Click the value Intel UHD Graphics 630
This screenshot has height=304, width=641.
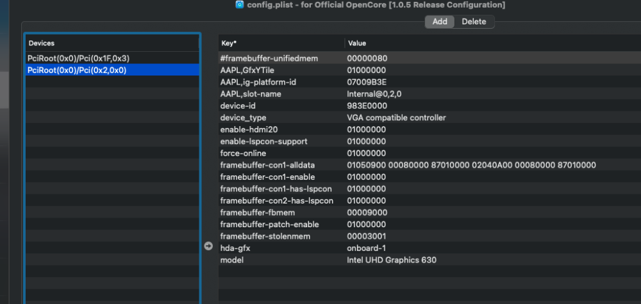(x=392, y=260)
